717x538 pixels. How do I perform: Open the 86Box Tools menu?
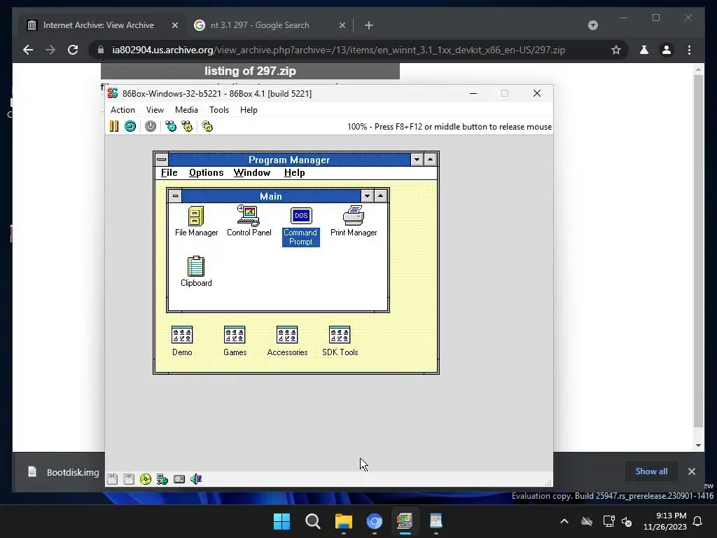click(219, 110)
